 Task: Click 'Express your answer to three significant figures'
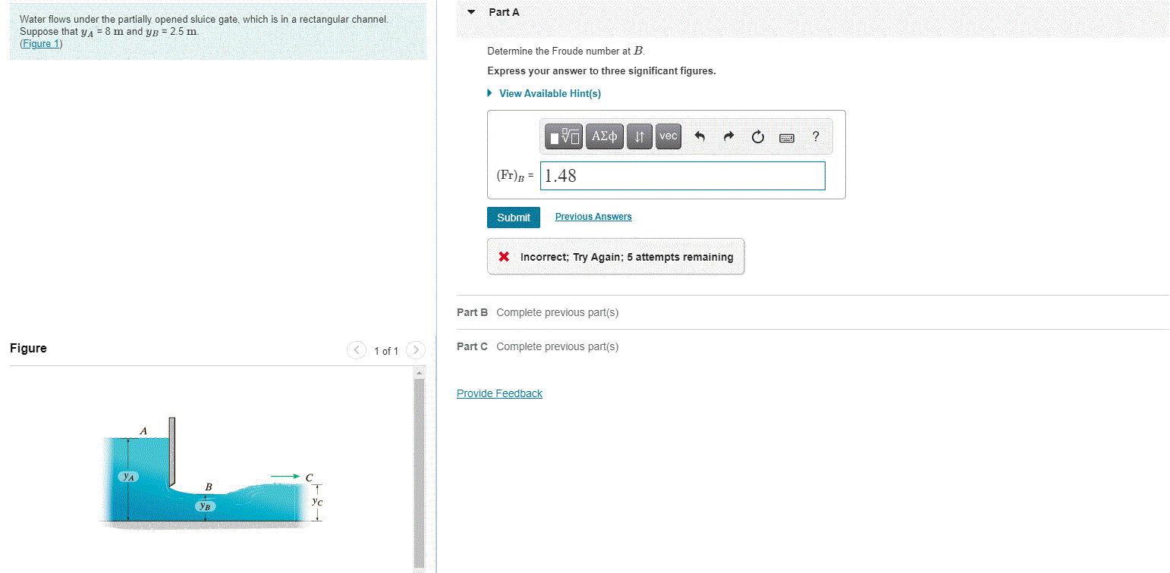click(x=602, y=70)
